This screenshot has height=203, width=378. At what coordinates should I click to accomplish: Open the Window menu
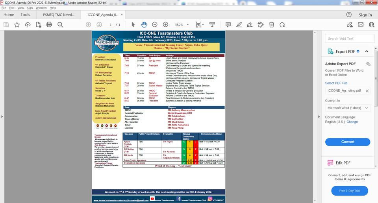pos(41,8)
